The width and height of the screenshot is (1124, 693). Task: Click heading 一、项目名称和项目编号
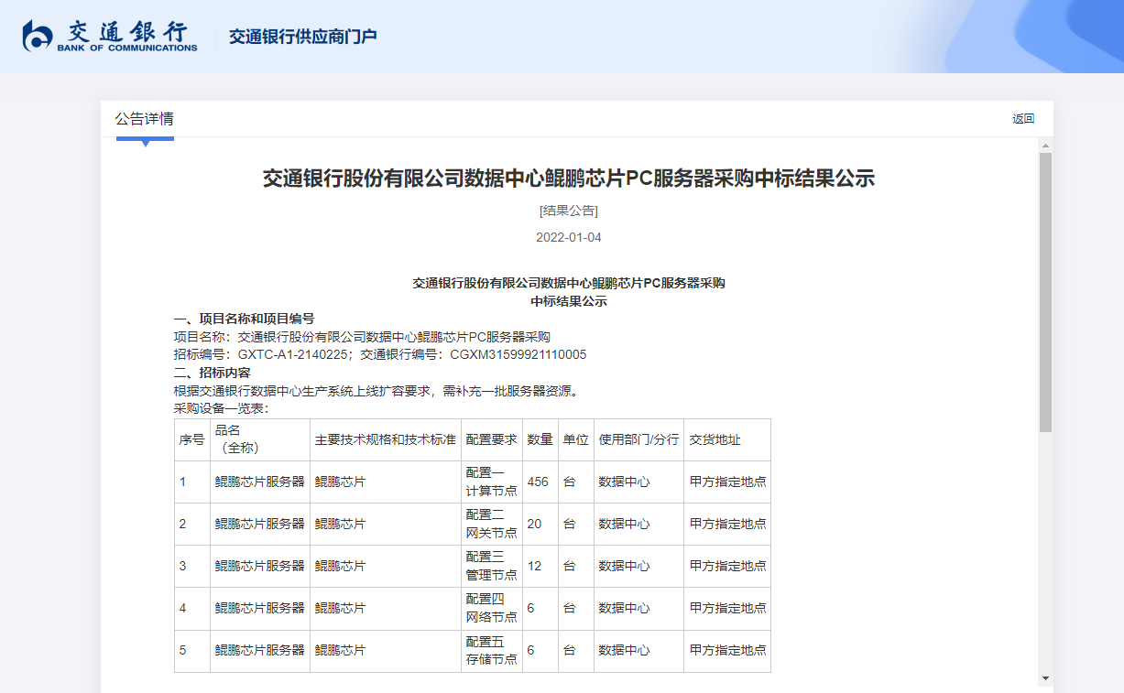[245, 319]
